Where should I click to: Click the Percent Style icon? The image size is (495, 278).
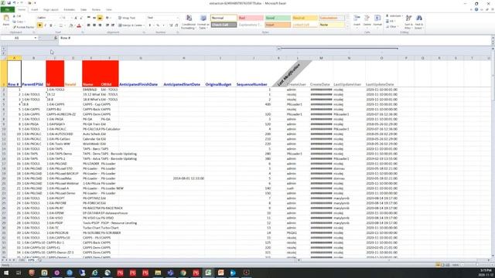coord(158,25)
